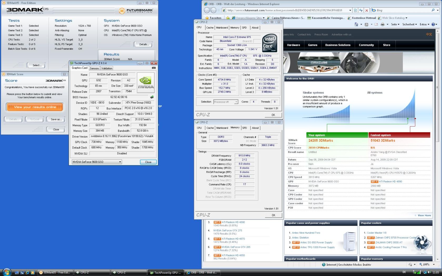The width and height of the screenshot is (442, 276).
Task: Launch Windows Media Player from quick launch
Action: click(x=33, y=273)
